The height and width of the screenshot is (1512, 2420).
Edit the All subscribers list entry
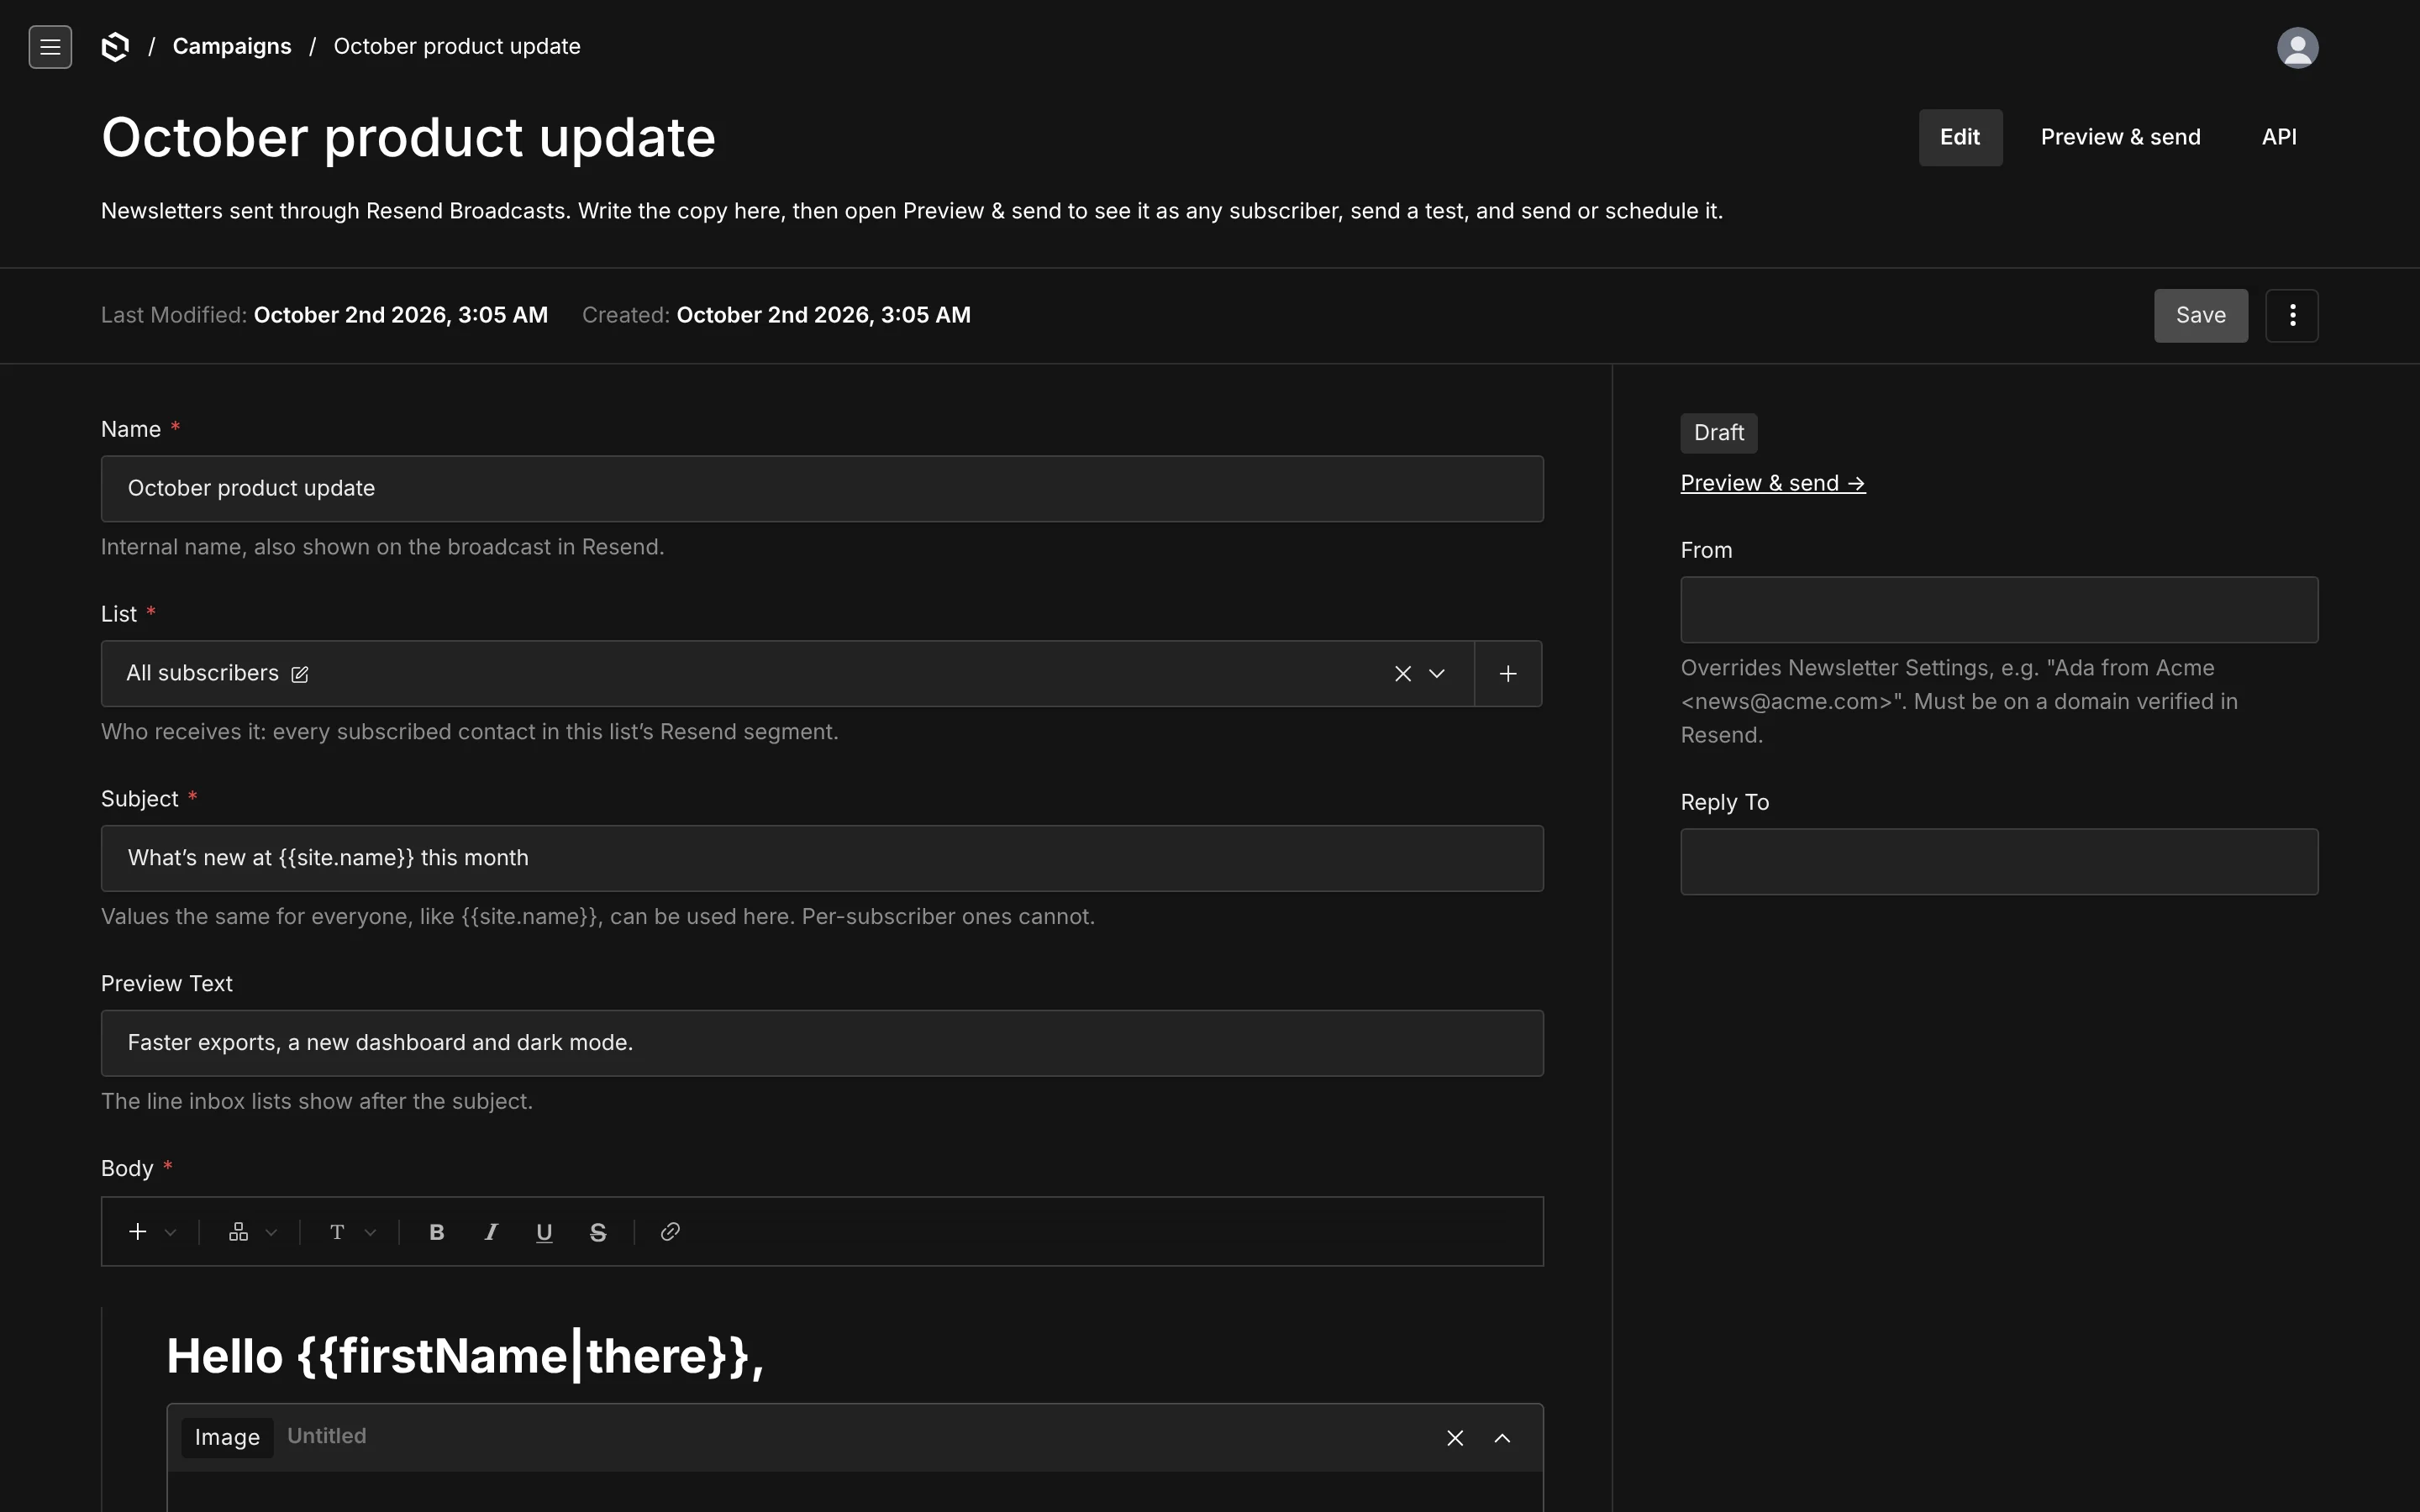[299, 674]
